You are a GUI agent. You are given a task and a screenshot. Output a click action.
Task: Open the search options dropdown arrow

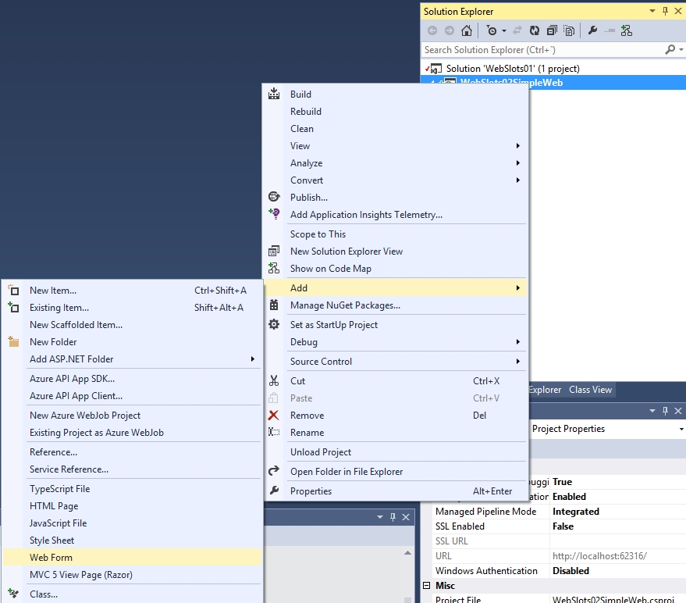[x=681, y=49]
